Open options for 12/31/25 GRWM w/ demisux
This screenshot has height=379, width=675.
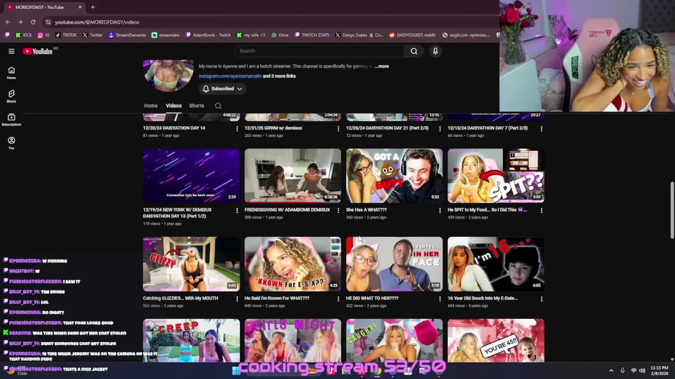coord(338,128)
